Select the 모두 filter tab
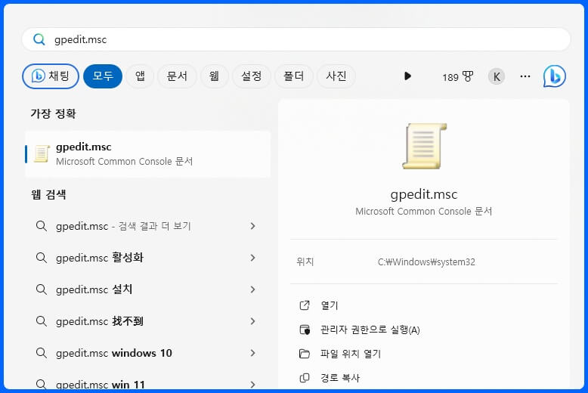 103,76
